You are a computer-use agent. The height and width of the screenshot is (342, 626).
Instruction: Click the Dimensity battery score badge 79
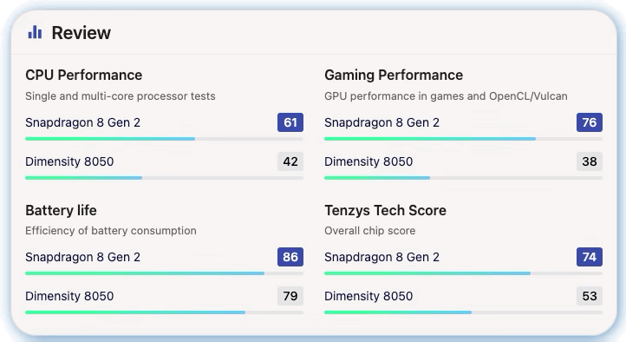[x=290, y=296]
